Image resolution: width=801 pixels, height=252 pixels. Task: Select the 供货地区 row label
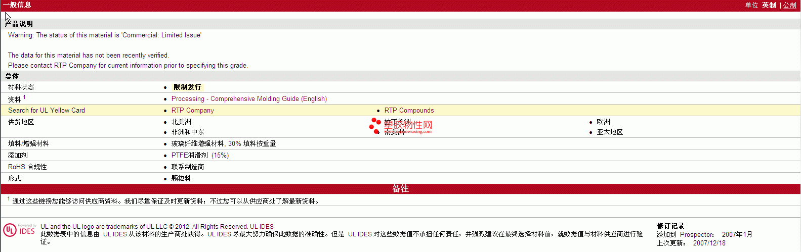pos(21,122)
